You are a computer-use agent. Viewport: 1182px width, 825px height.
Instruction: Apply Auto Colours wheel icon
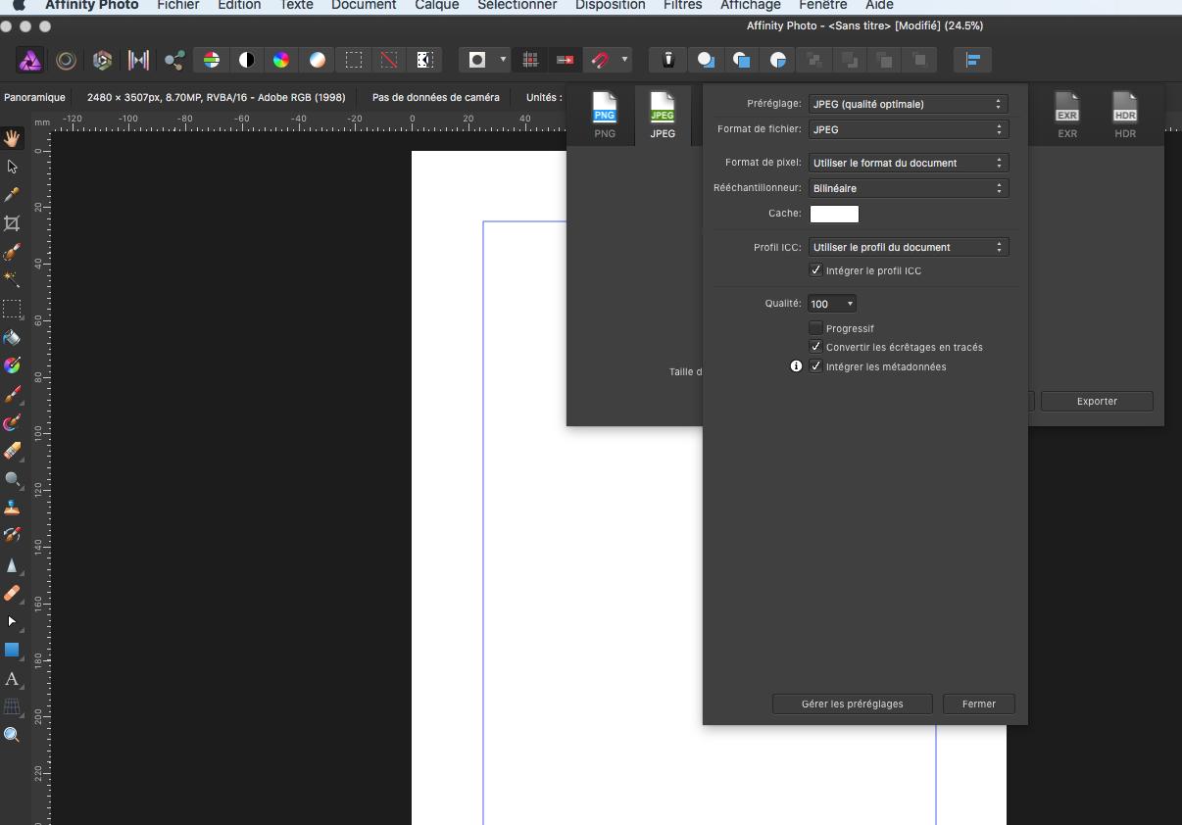tap(281, 60)
